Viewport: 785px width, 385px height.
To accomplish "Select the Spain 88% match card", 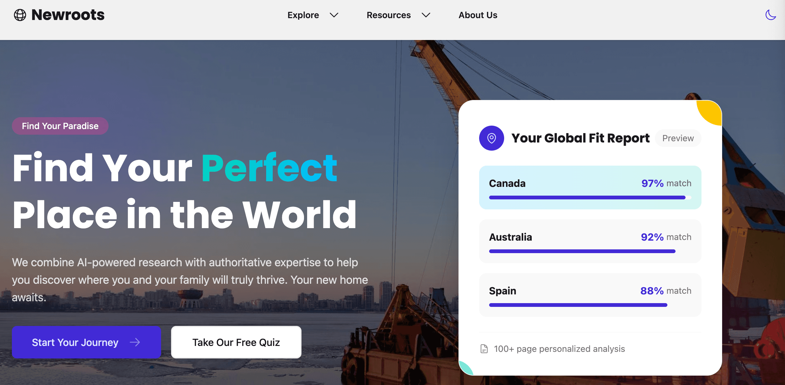I will [590, 295].
